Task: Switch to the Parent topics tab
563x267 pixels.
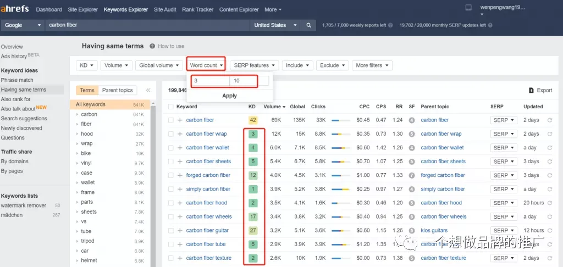Action: pos(118,91)
